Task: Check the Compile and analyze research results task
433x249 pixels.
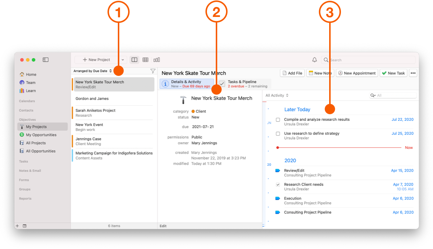Action: tap(277, 119)
